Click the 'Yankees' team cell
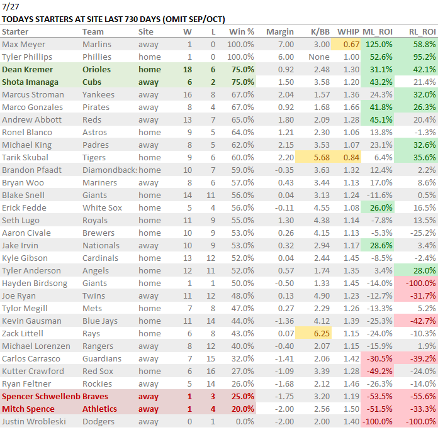Image resolution: width=438 pixels, height=430 pixels. coord(98,94)
